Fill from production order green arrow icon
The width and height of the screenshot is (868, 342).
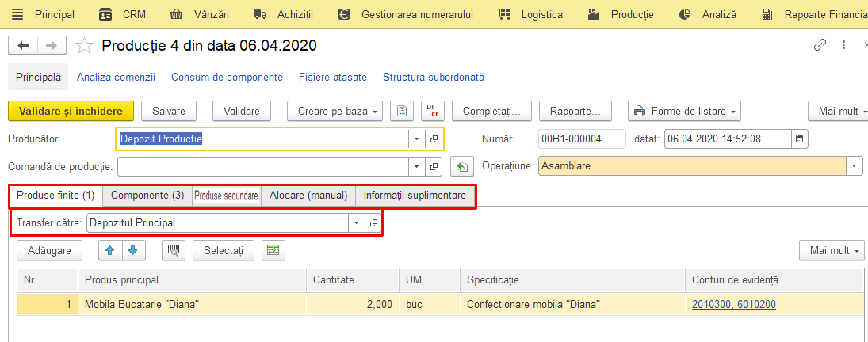point(461,165)
